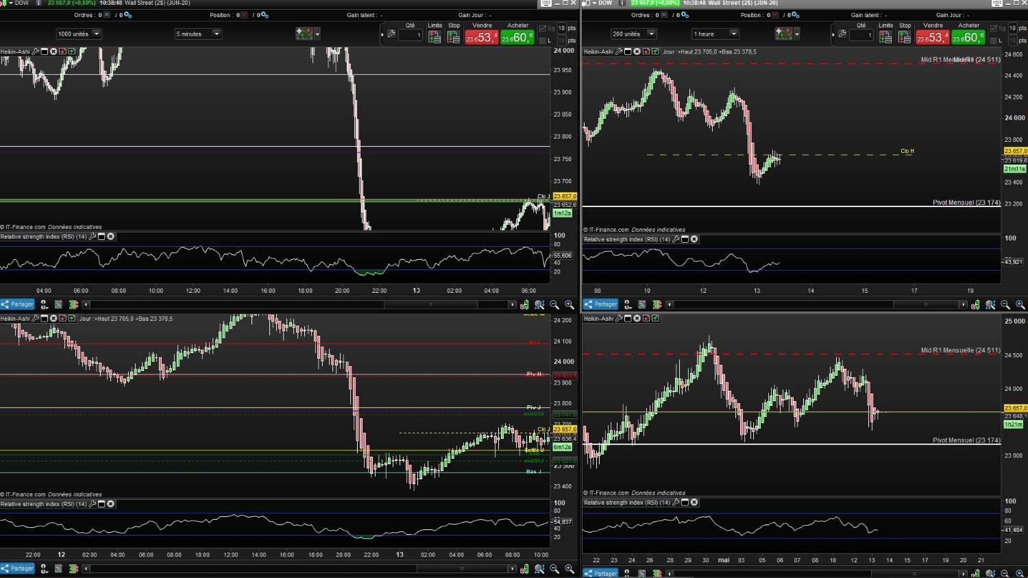Toggle the L checkbox in top-right order panel
The width and height of the screenshot is (1028, 578).
(994, 41)
